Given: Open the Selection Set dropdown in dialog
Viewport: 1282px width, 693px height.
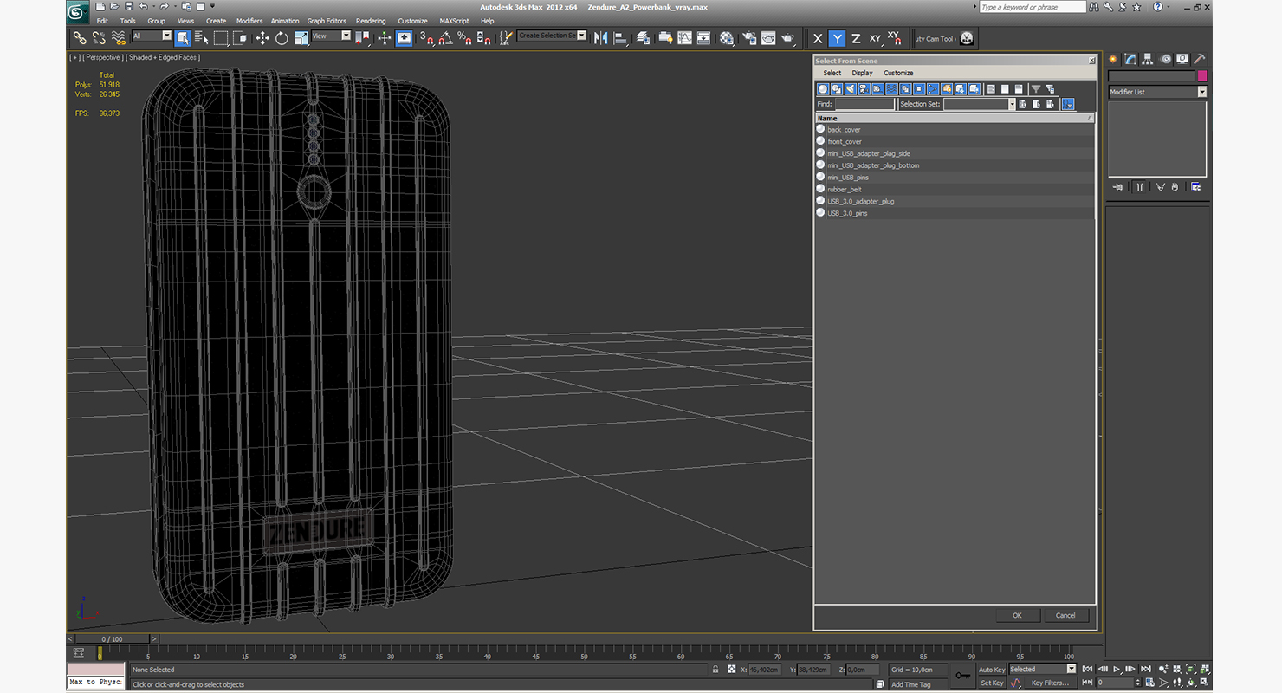Looking at the screenshot, I should click(x=980, y=104).
